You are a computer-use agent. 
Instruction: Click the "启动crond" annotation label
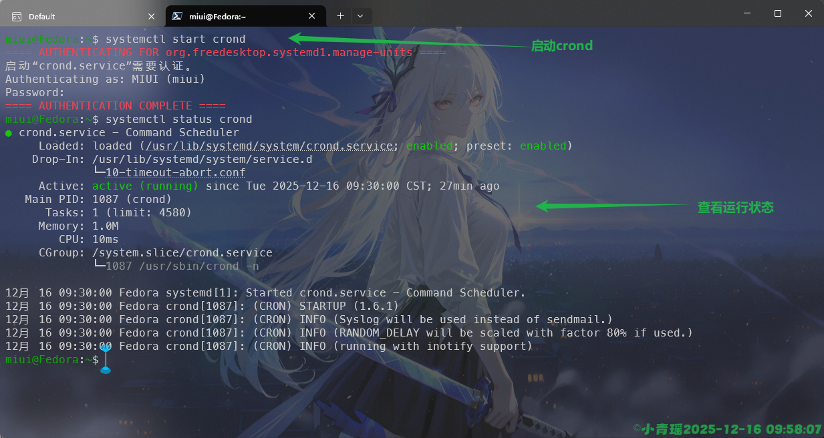(x=561, y=46)
